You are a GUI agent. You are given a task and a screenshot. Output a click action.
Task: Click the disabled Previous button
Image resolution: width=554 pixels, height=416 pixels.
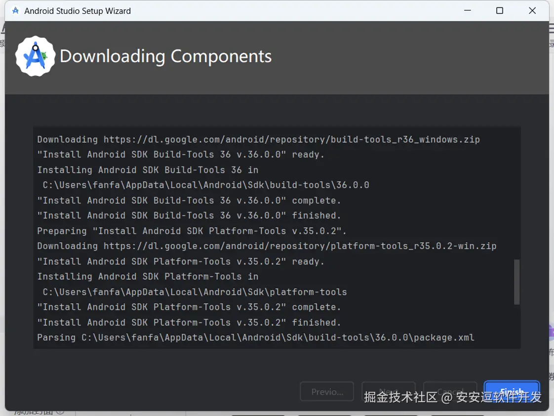click(327, 392)
